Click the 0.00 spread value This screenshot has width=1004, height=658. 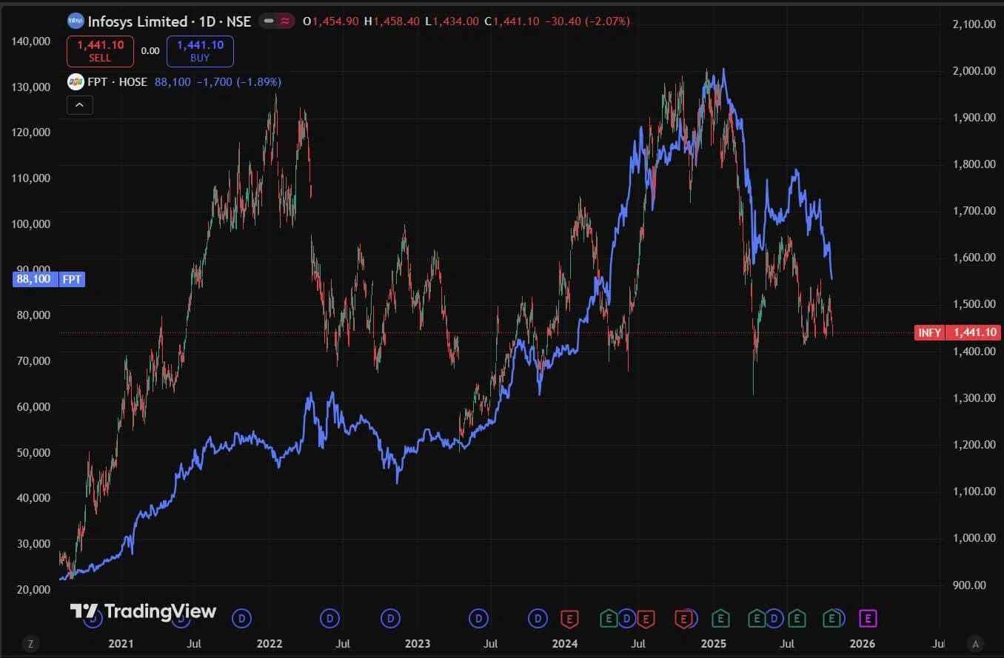point(150,51)
